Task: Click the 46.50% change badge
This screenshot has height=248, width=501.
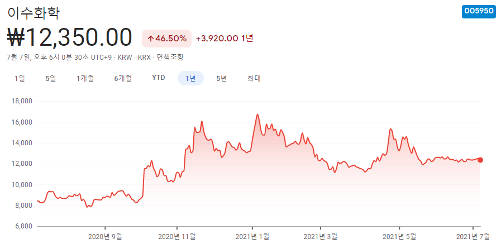Action: pyautogui.click(x=166, y=39)
